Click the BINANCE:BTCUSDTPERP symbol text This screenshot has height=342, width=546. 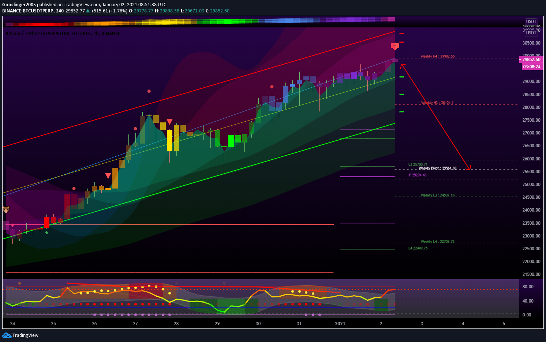[x=27, y=11]
